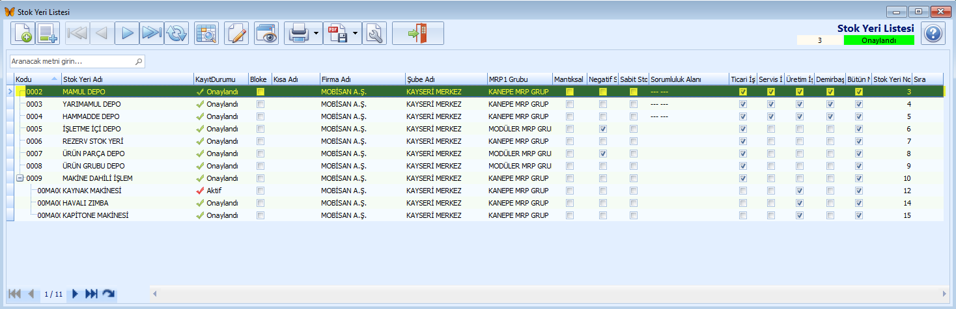Click MODÜLER MRP GRU cell for İŞLETME İÇİ DEPO
This screenshot has width=956, height=309.
click(520, 129)
